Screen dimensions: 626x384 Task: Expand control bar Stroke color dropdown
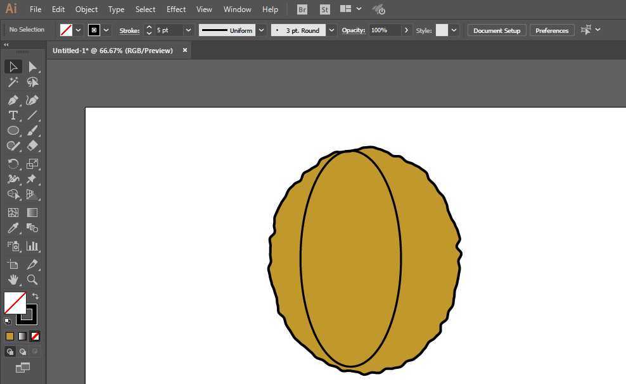coord(106,30)
